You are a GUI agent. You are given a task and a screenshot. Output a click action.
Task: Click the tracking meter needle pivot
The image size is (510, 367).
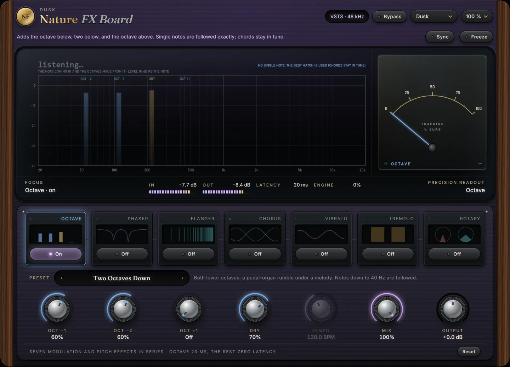[432, 148]
